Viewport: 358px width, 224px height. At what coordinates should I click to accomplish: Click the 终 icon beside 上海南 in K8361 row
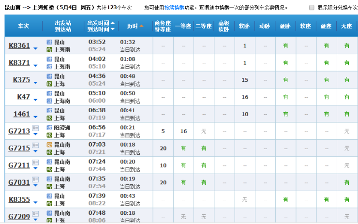[x=49, y=49]
